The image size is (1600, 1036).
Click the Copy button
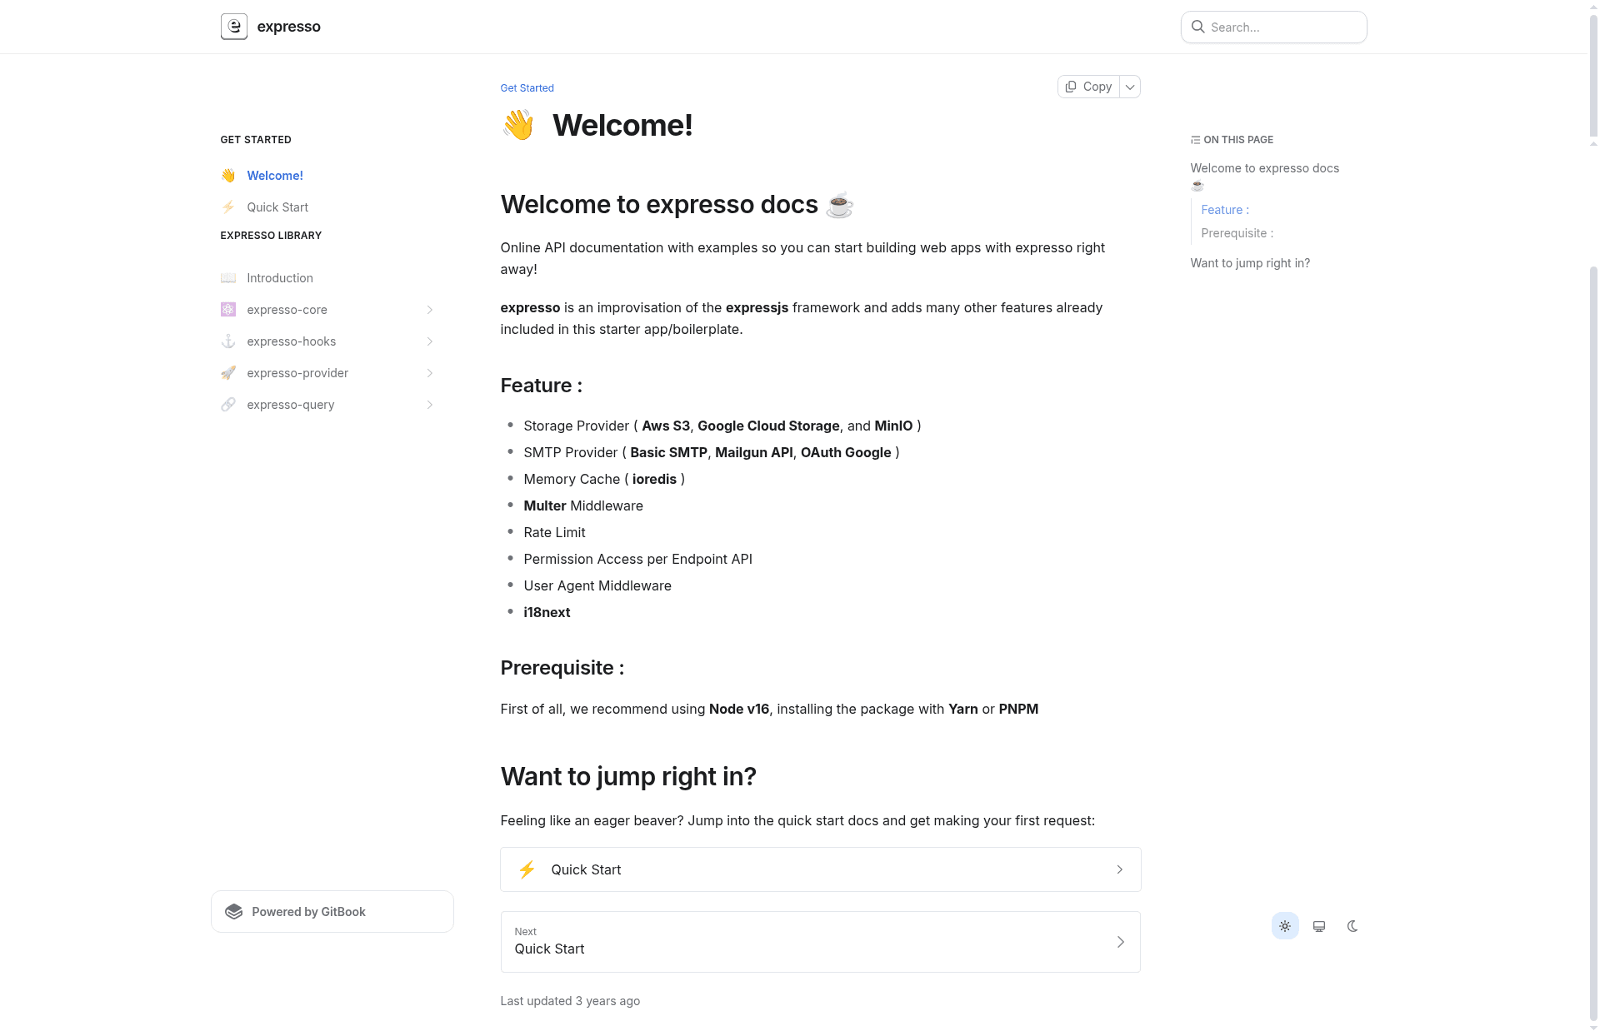tap(1089, 87)
